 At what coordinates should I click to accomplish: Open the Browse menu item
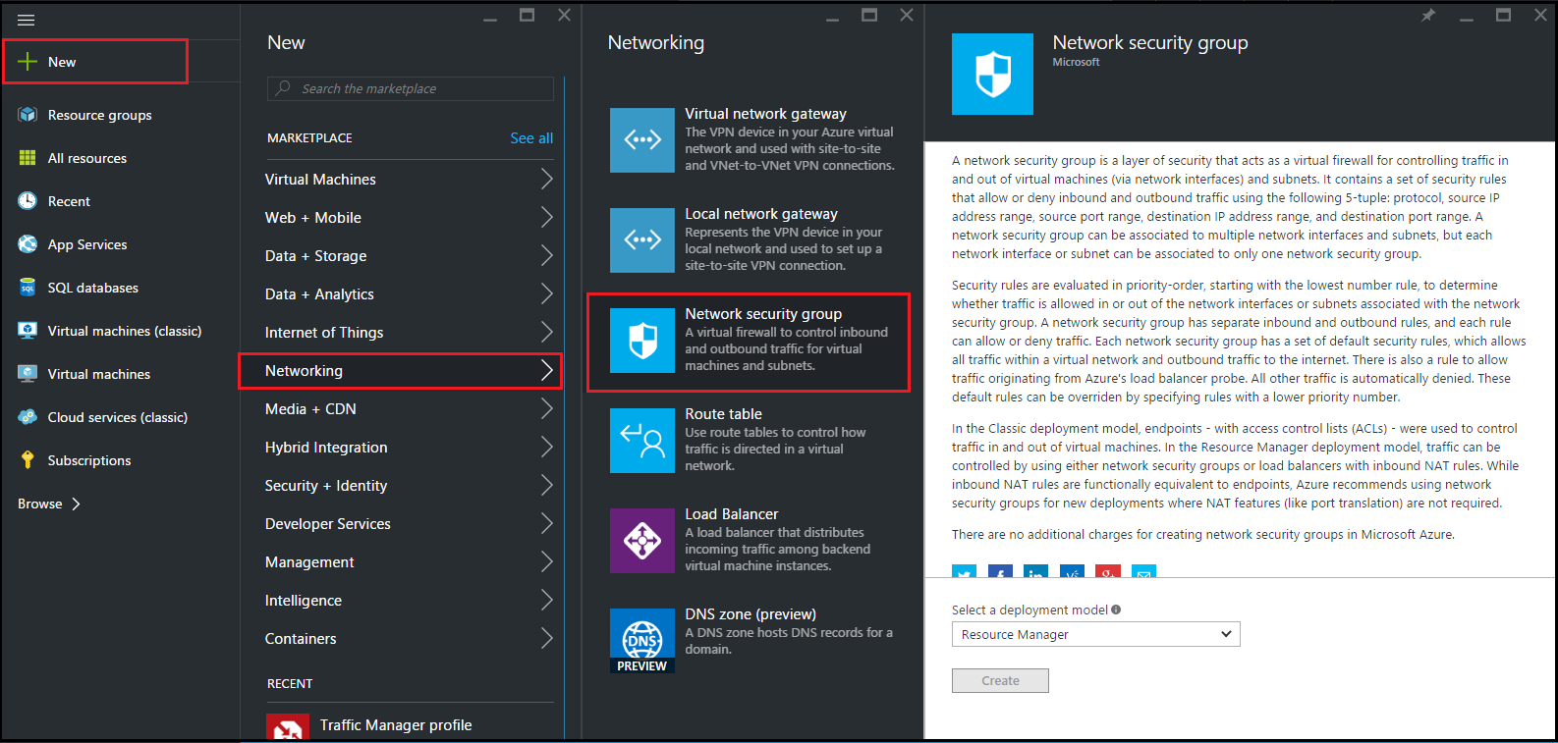click(49, 504)
